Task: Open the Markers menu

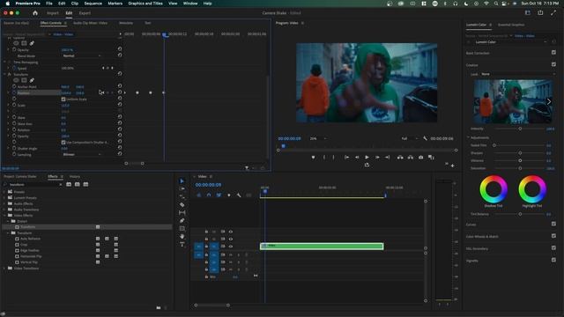Action: pyautogui.click(x=115, y=4)
